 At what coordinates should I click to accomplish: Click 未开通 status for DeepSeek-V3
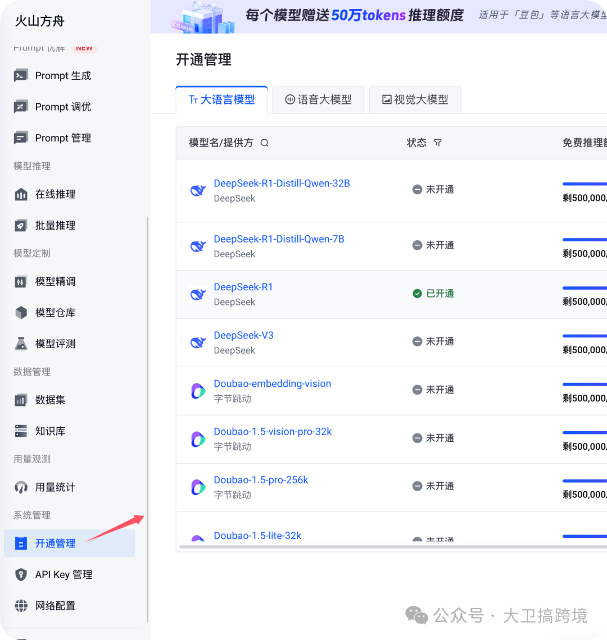433,341
